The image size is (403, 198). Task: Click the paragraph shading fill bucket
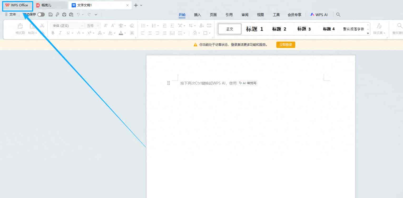click(195, 33)
